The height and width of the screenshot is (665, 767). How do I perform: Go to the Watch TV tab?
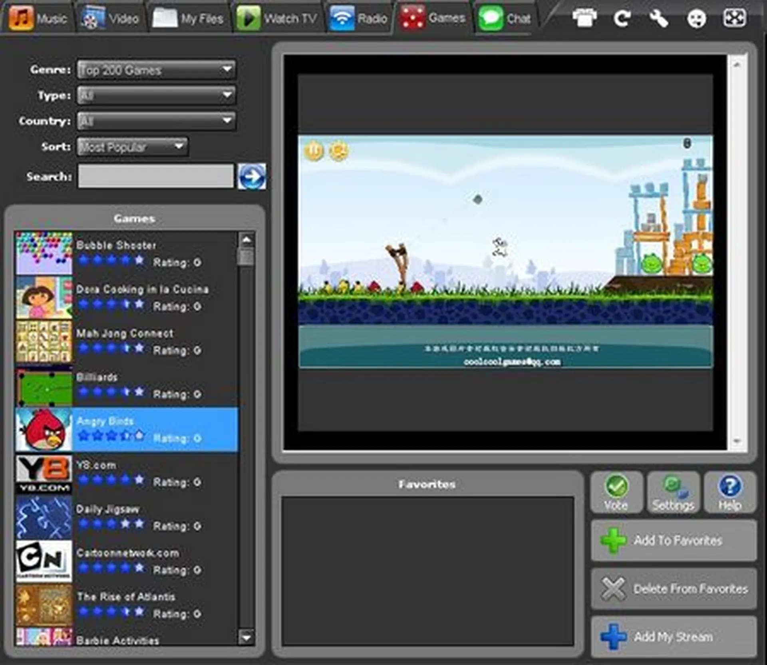click(277, 18)
